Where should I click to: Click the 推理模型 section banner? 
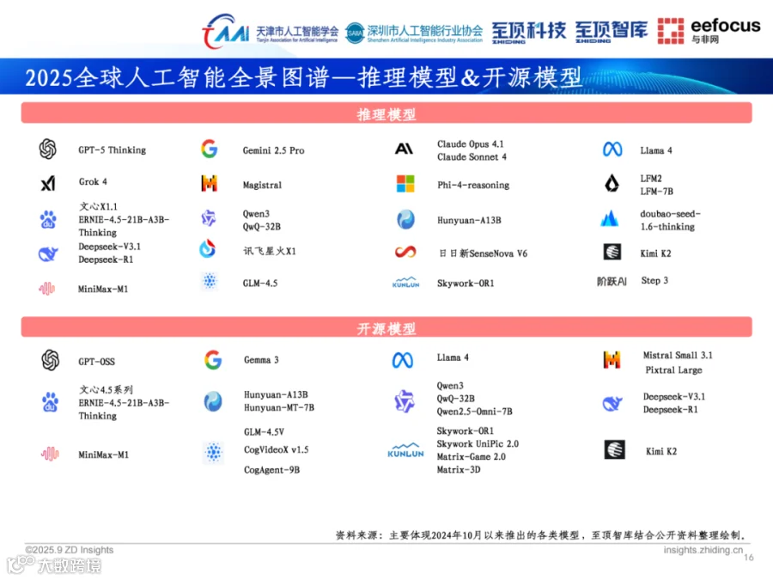[x=386, y=113]
